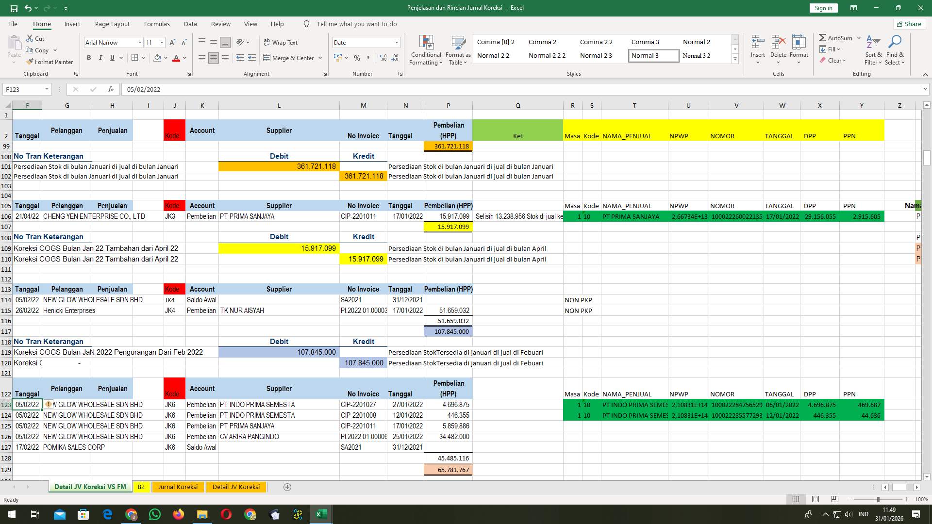Switch to the Jurnal Koreksi sheet tab

point(178,487)
